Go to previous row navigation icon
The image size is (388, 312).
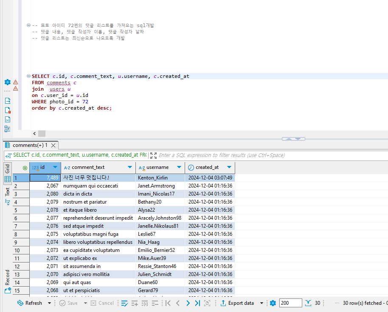pyautogui.click(x=178, y=303)
